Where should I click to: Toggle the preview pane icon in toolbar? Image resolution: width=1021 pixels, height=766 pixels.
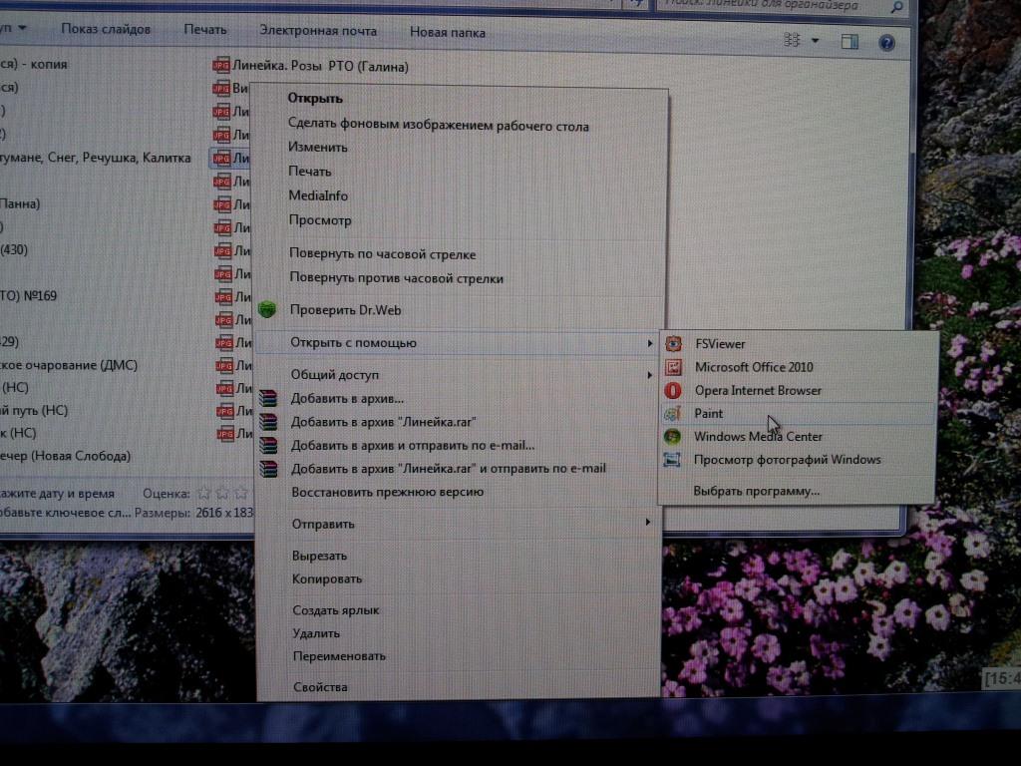point(850,42)
